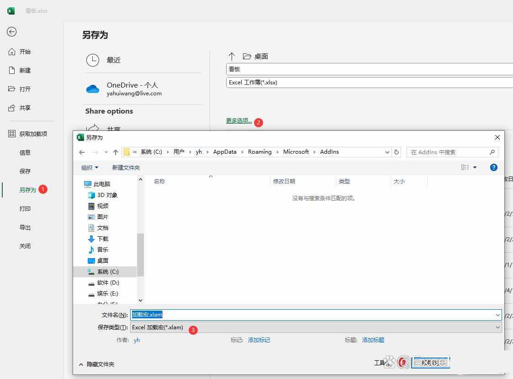Image resolution: width=513 pixels, height=379 pixels.
Task: Expand the 保存类型 file type dropdown
Action: [497, 327]
